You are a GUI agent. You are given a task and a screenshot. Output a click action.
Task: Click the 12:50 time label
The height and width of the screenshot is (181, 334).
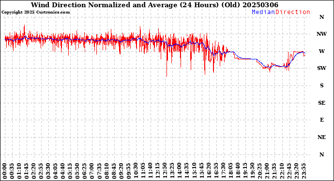(165, 171)
